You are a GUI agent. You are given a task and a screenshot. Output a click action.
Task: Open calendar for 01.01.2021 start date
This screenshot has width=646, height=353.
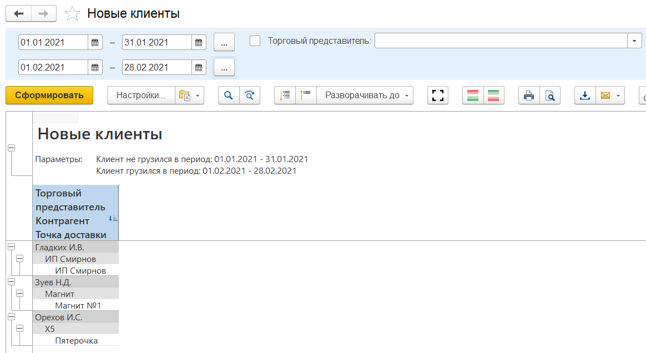pos(95,42)
